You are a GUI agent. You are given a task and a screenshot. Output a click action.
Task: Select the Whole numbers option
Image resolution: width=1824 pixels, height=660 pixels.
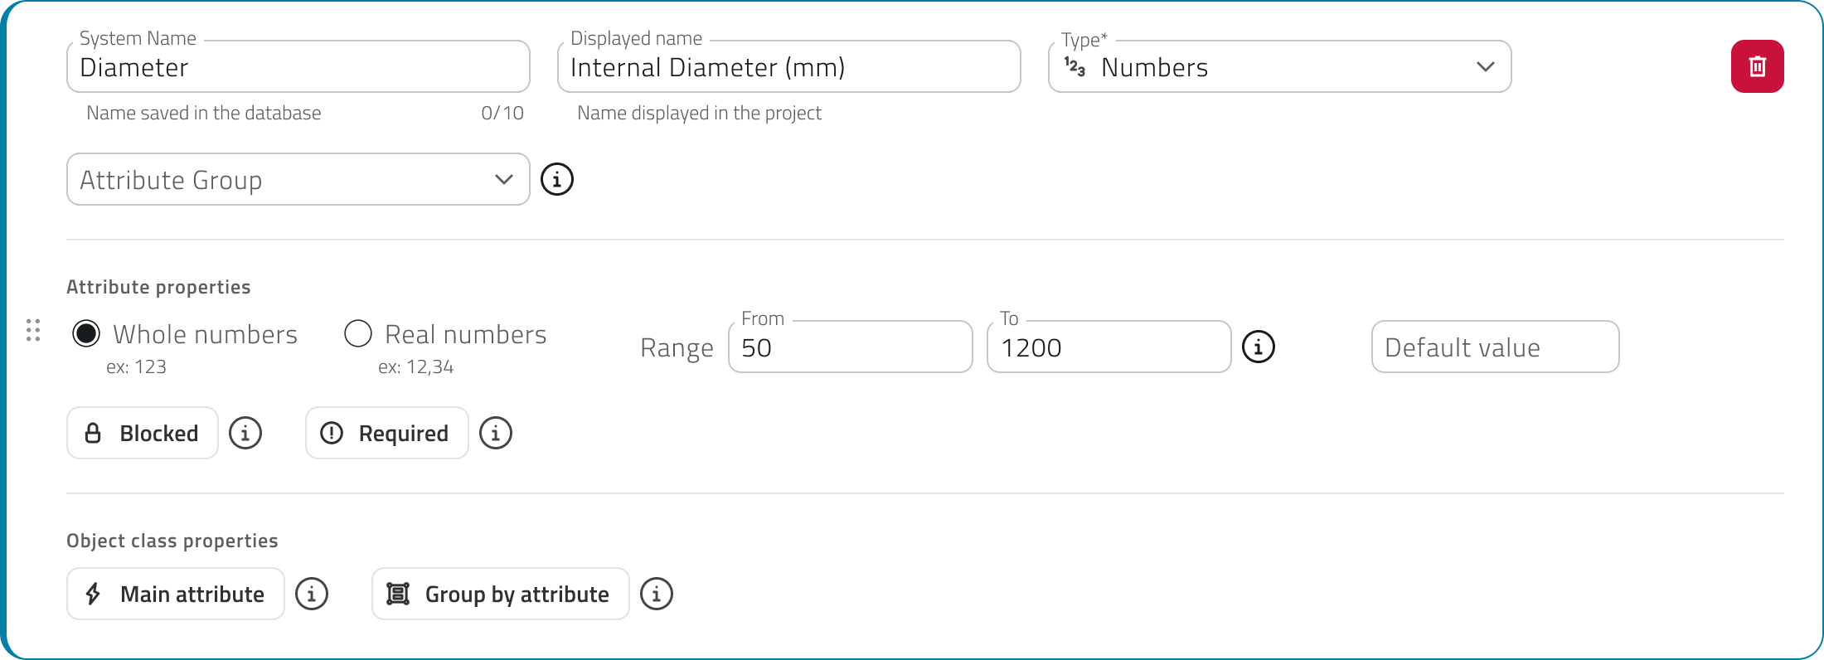point(87,333)
